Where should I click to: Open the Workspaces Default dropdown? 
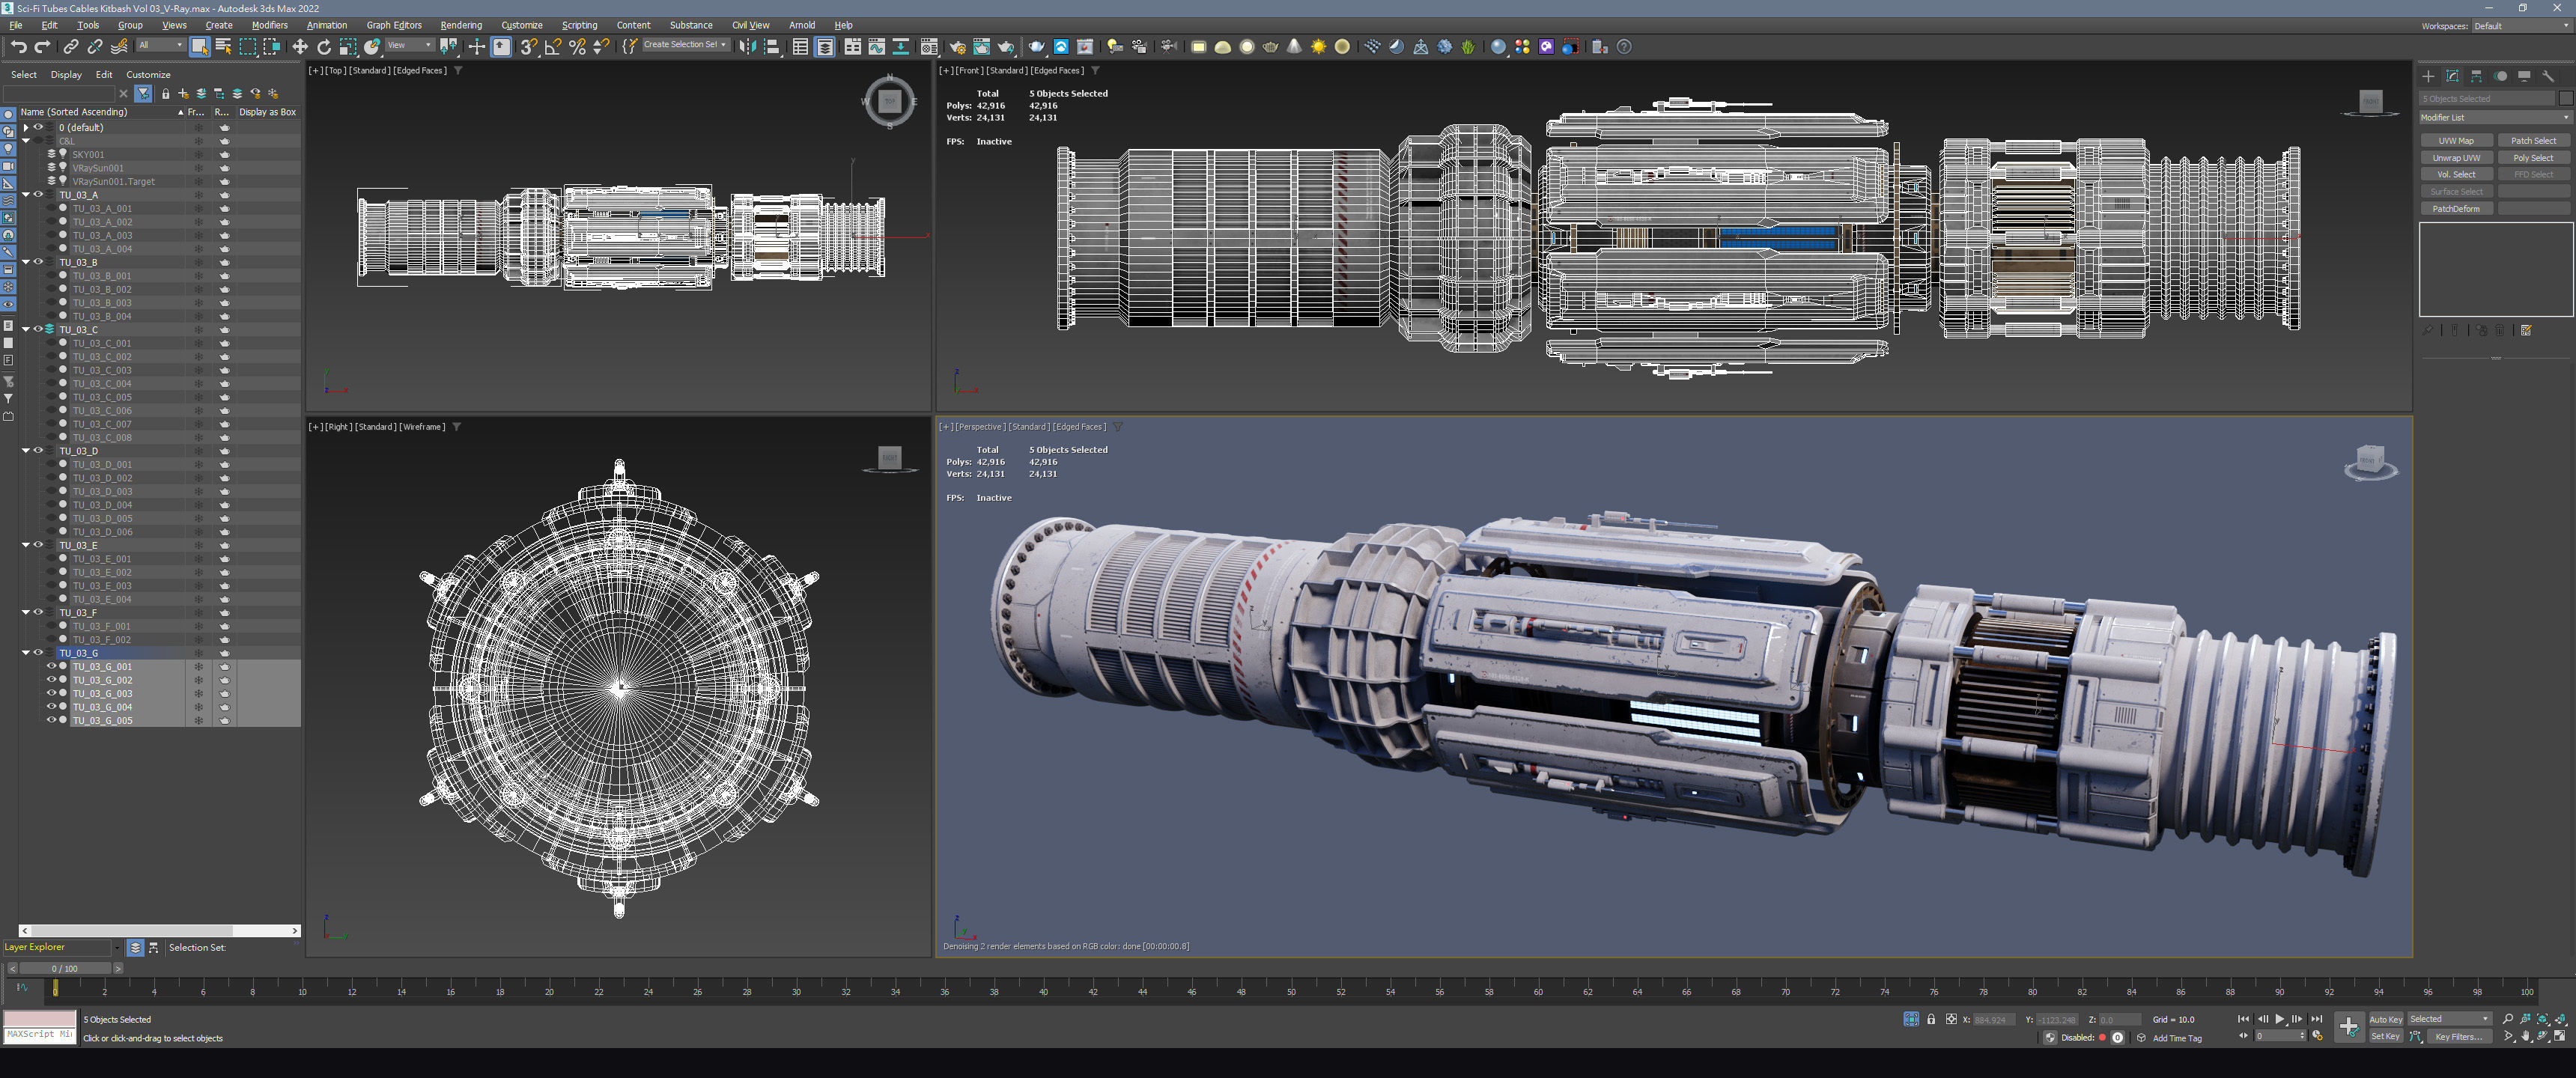[2521, 26]
